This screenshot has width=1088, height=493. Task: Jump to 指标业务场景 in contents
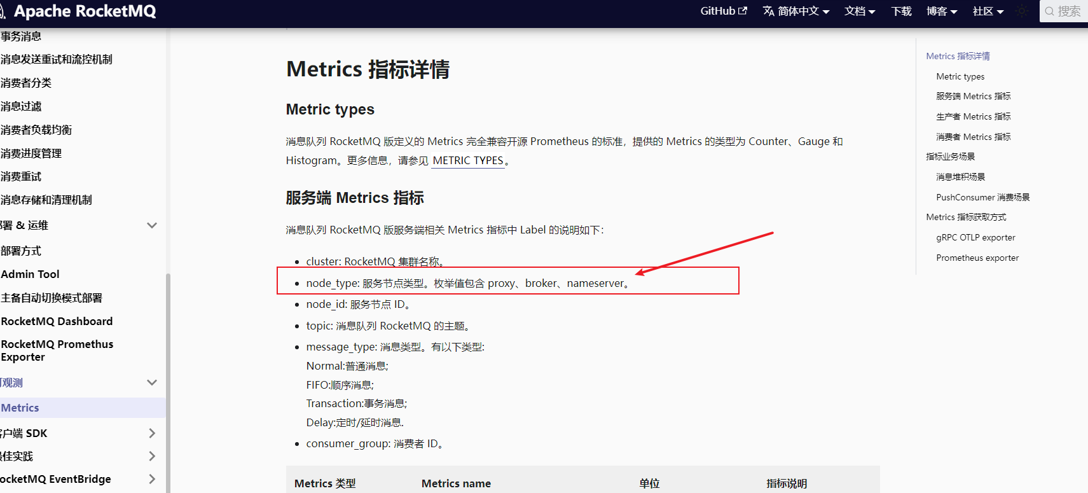pyautogui.click(x=950, y=156)
